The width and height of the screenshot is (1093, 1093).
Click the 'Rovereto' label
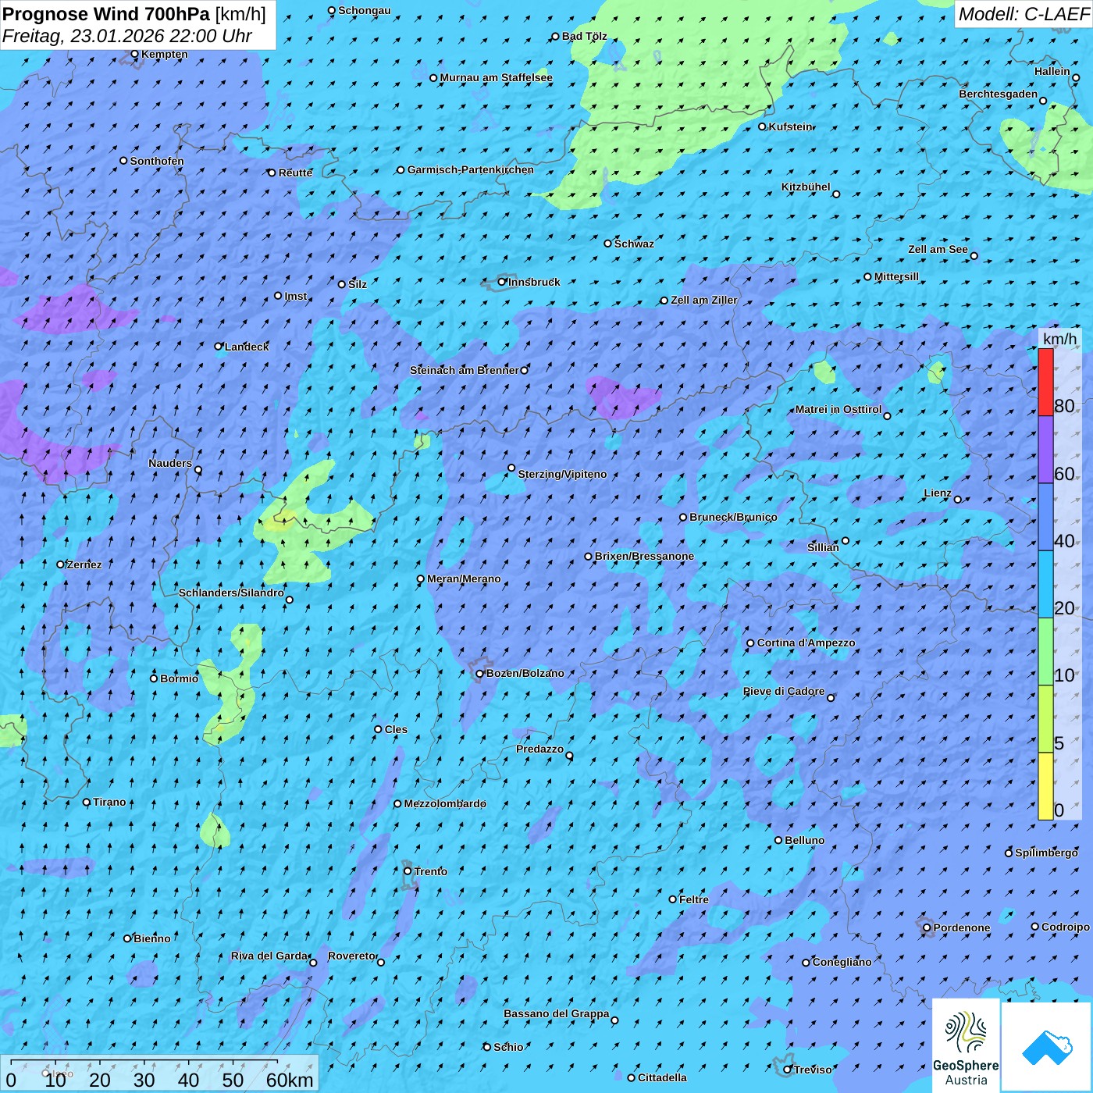[x=352, y=956]
